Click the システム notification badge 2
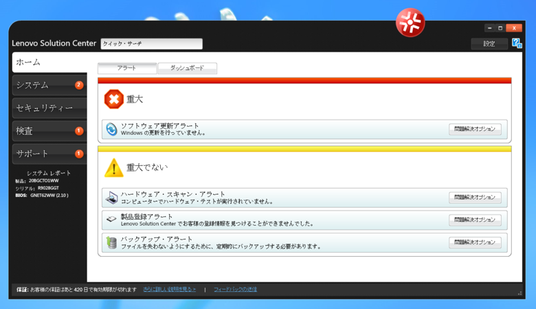Viewport: 536px width, 309px height. (79, 85)
